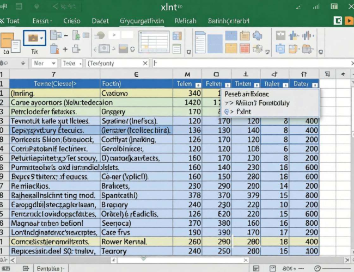Click the Rower Kernal cell
354x272 pixels.
click(x=136, y=242)
